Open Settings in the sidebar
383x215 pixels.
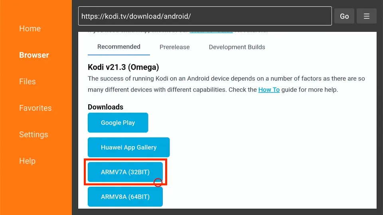[34, 135]
